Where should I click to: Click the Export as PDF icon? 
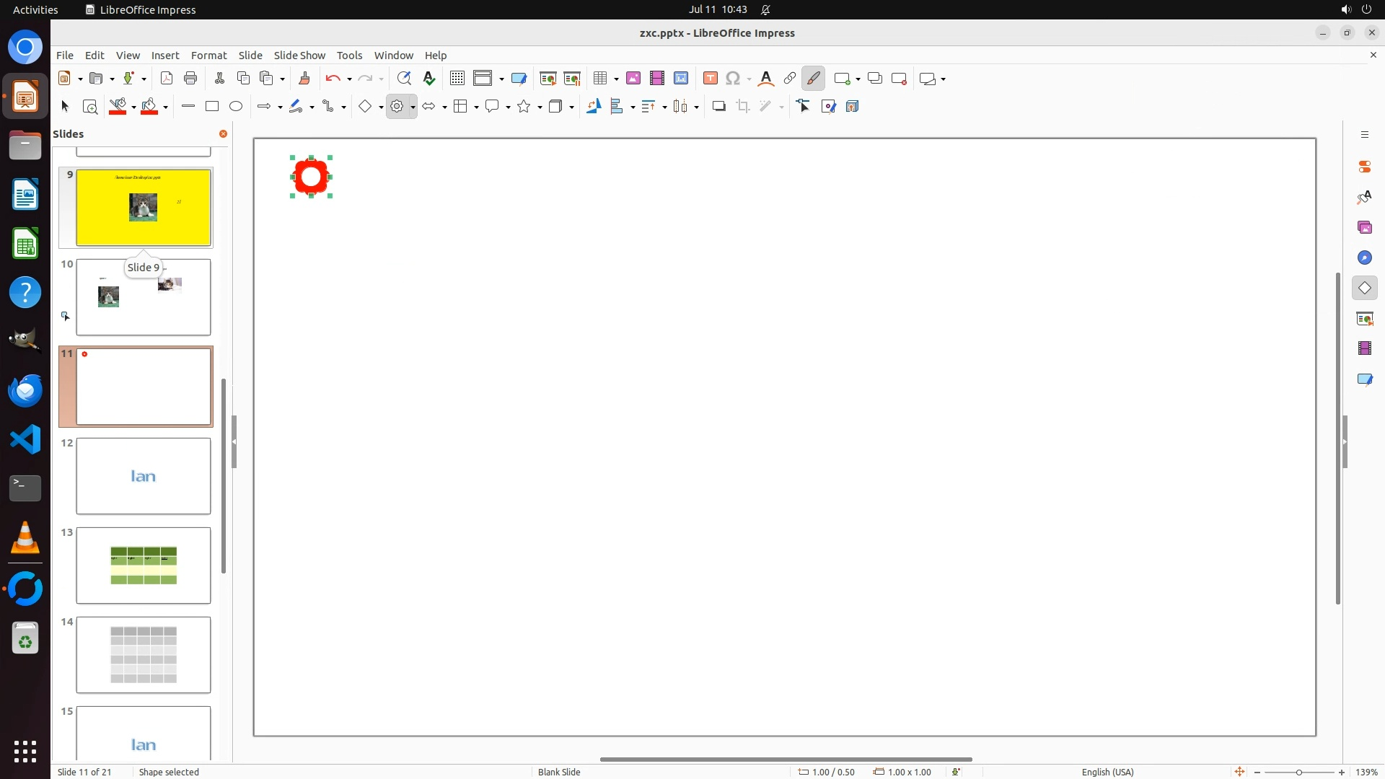(167, 79)
